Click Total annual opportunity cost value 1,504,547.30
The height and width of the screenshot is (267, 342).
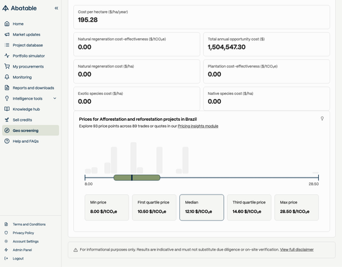pyautogui.click(x=226, y=47)
